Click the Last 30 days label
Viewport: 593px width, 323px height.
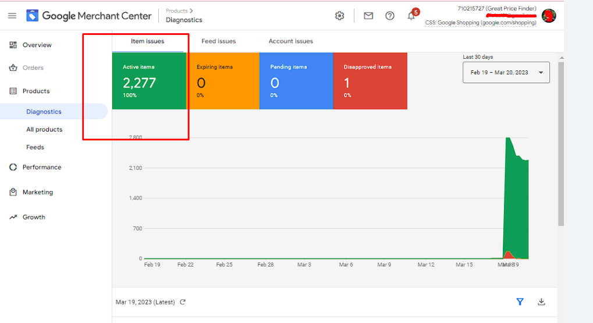478,56
